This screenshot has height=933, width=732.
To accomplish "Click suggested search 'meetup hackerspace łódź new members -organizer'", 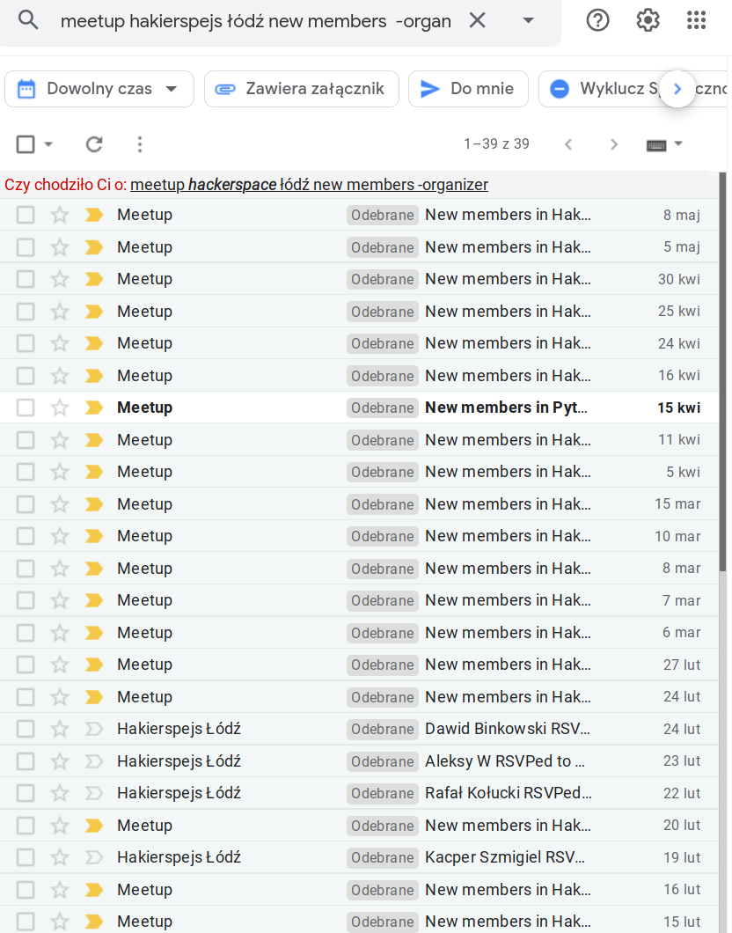I will pos(309,185).
